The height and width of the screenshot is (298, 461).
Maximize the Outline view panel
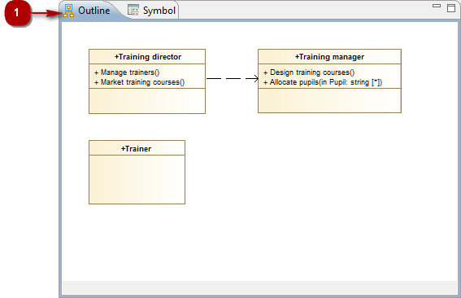pos(451,8)
